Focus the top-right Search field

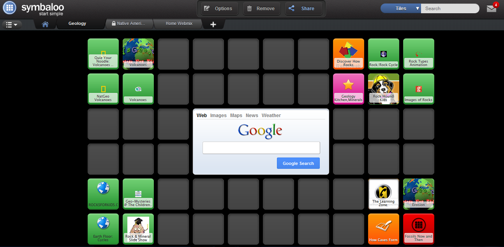pyautogui.click(x=450, y=9)
